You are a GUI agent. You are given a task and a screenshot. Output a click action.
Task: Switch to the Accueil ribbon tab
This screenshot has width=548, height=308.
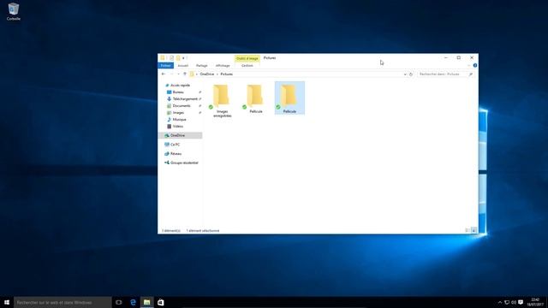(x=182, y=66)
